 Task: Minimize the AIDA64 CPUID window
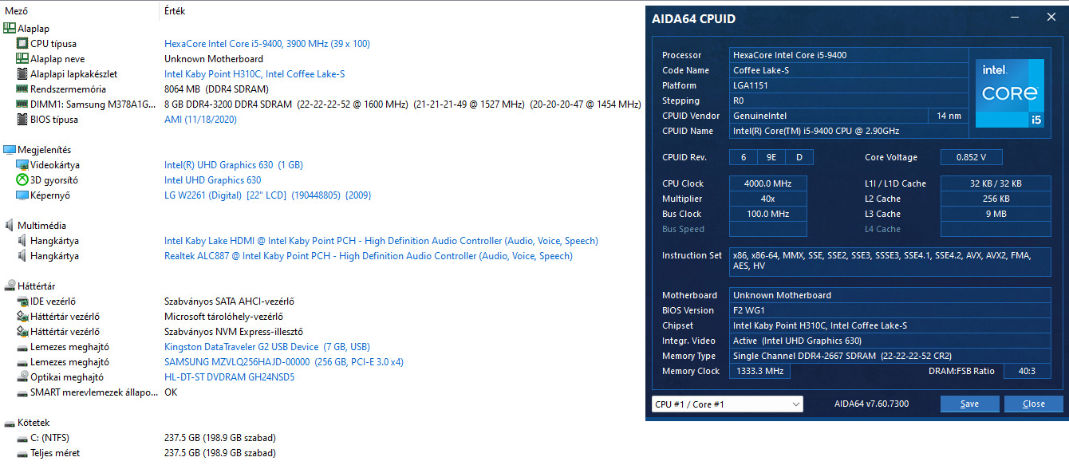1015,18
